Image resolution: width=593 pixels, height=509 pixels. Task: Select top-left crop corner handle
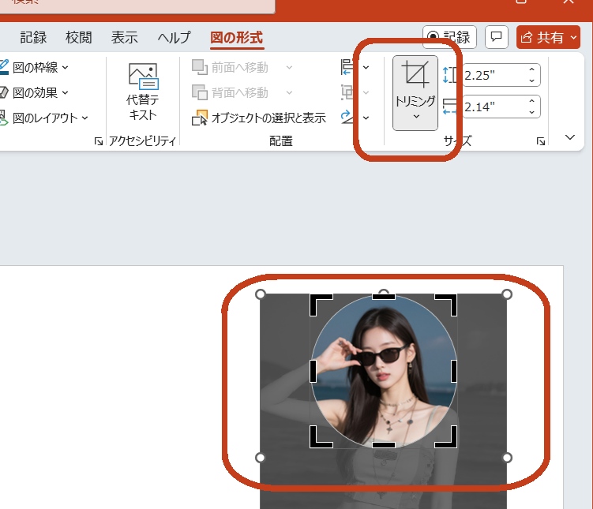coord(319,303)
